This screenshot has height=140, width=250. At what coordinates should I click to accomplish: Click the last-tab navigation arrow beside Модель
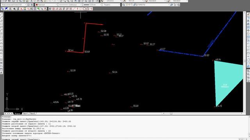(x=12, y=114)
